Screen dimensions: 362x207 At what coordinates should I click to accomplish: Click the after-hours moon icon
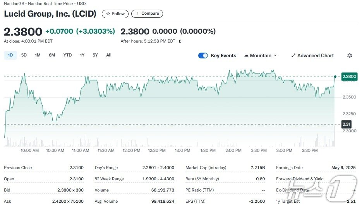[x=180, y=41]
